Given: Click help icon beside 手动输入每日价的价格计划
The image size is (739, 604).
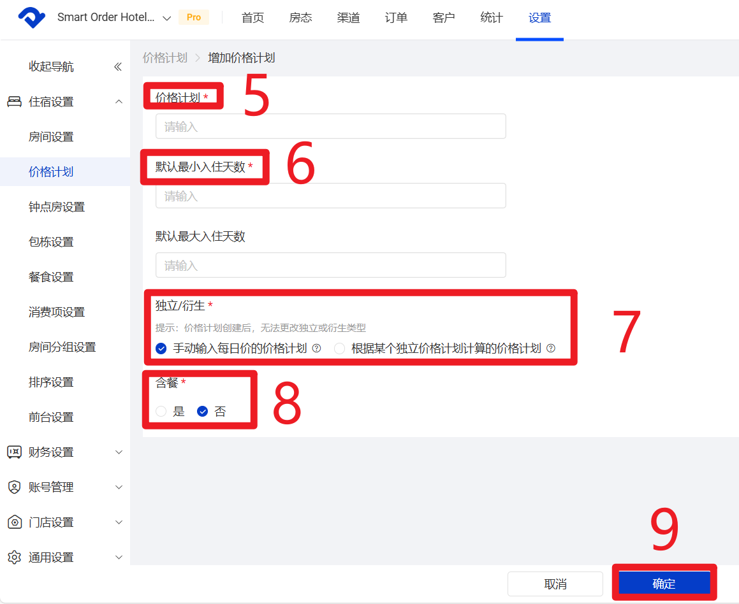Looking at the screenshot, I should 316,349.
